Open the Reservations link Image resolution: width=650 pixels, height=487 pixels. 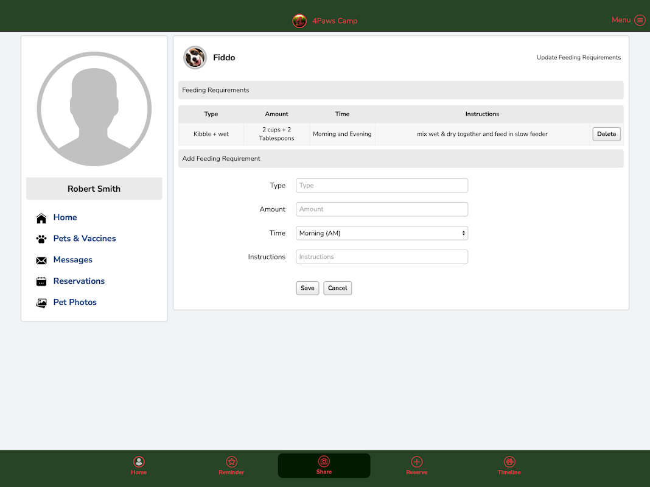tap(79, 281)
